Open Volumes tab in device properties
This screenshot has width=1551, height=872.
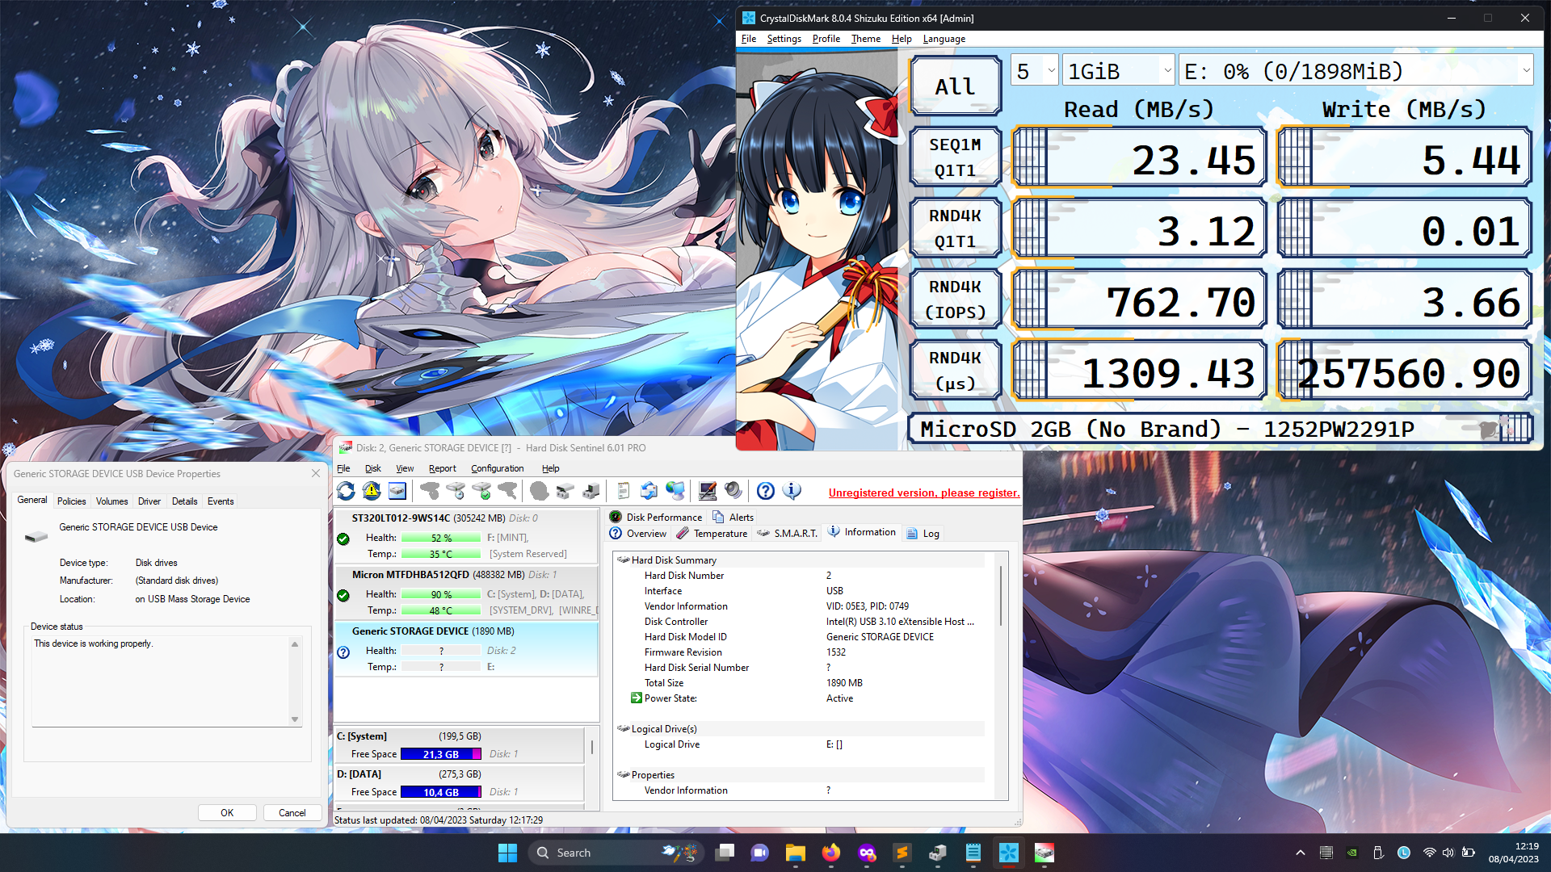pyautogui.click(x=111, y=501)
